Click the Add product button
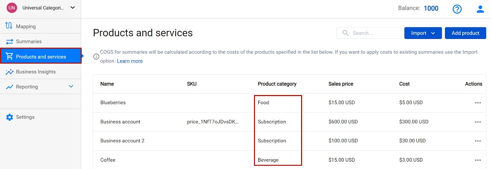This screenshot has width=491, height=169. 465,33
